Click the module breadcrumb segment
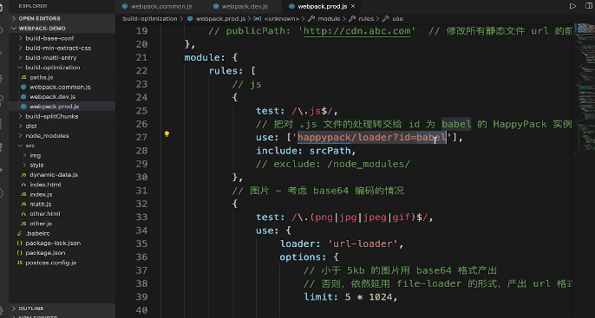 (329, 18)
